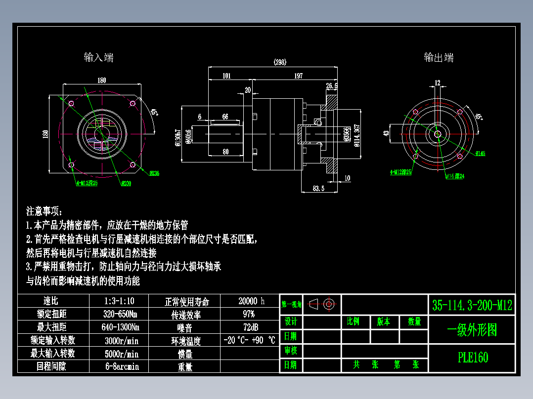Click the PLE160 label in title block
Viewport: 533px width, 399px height.
[473, 357]
